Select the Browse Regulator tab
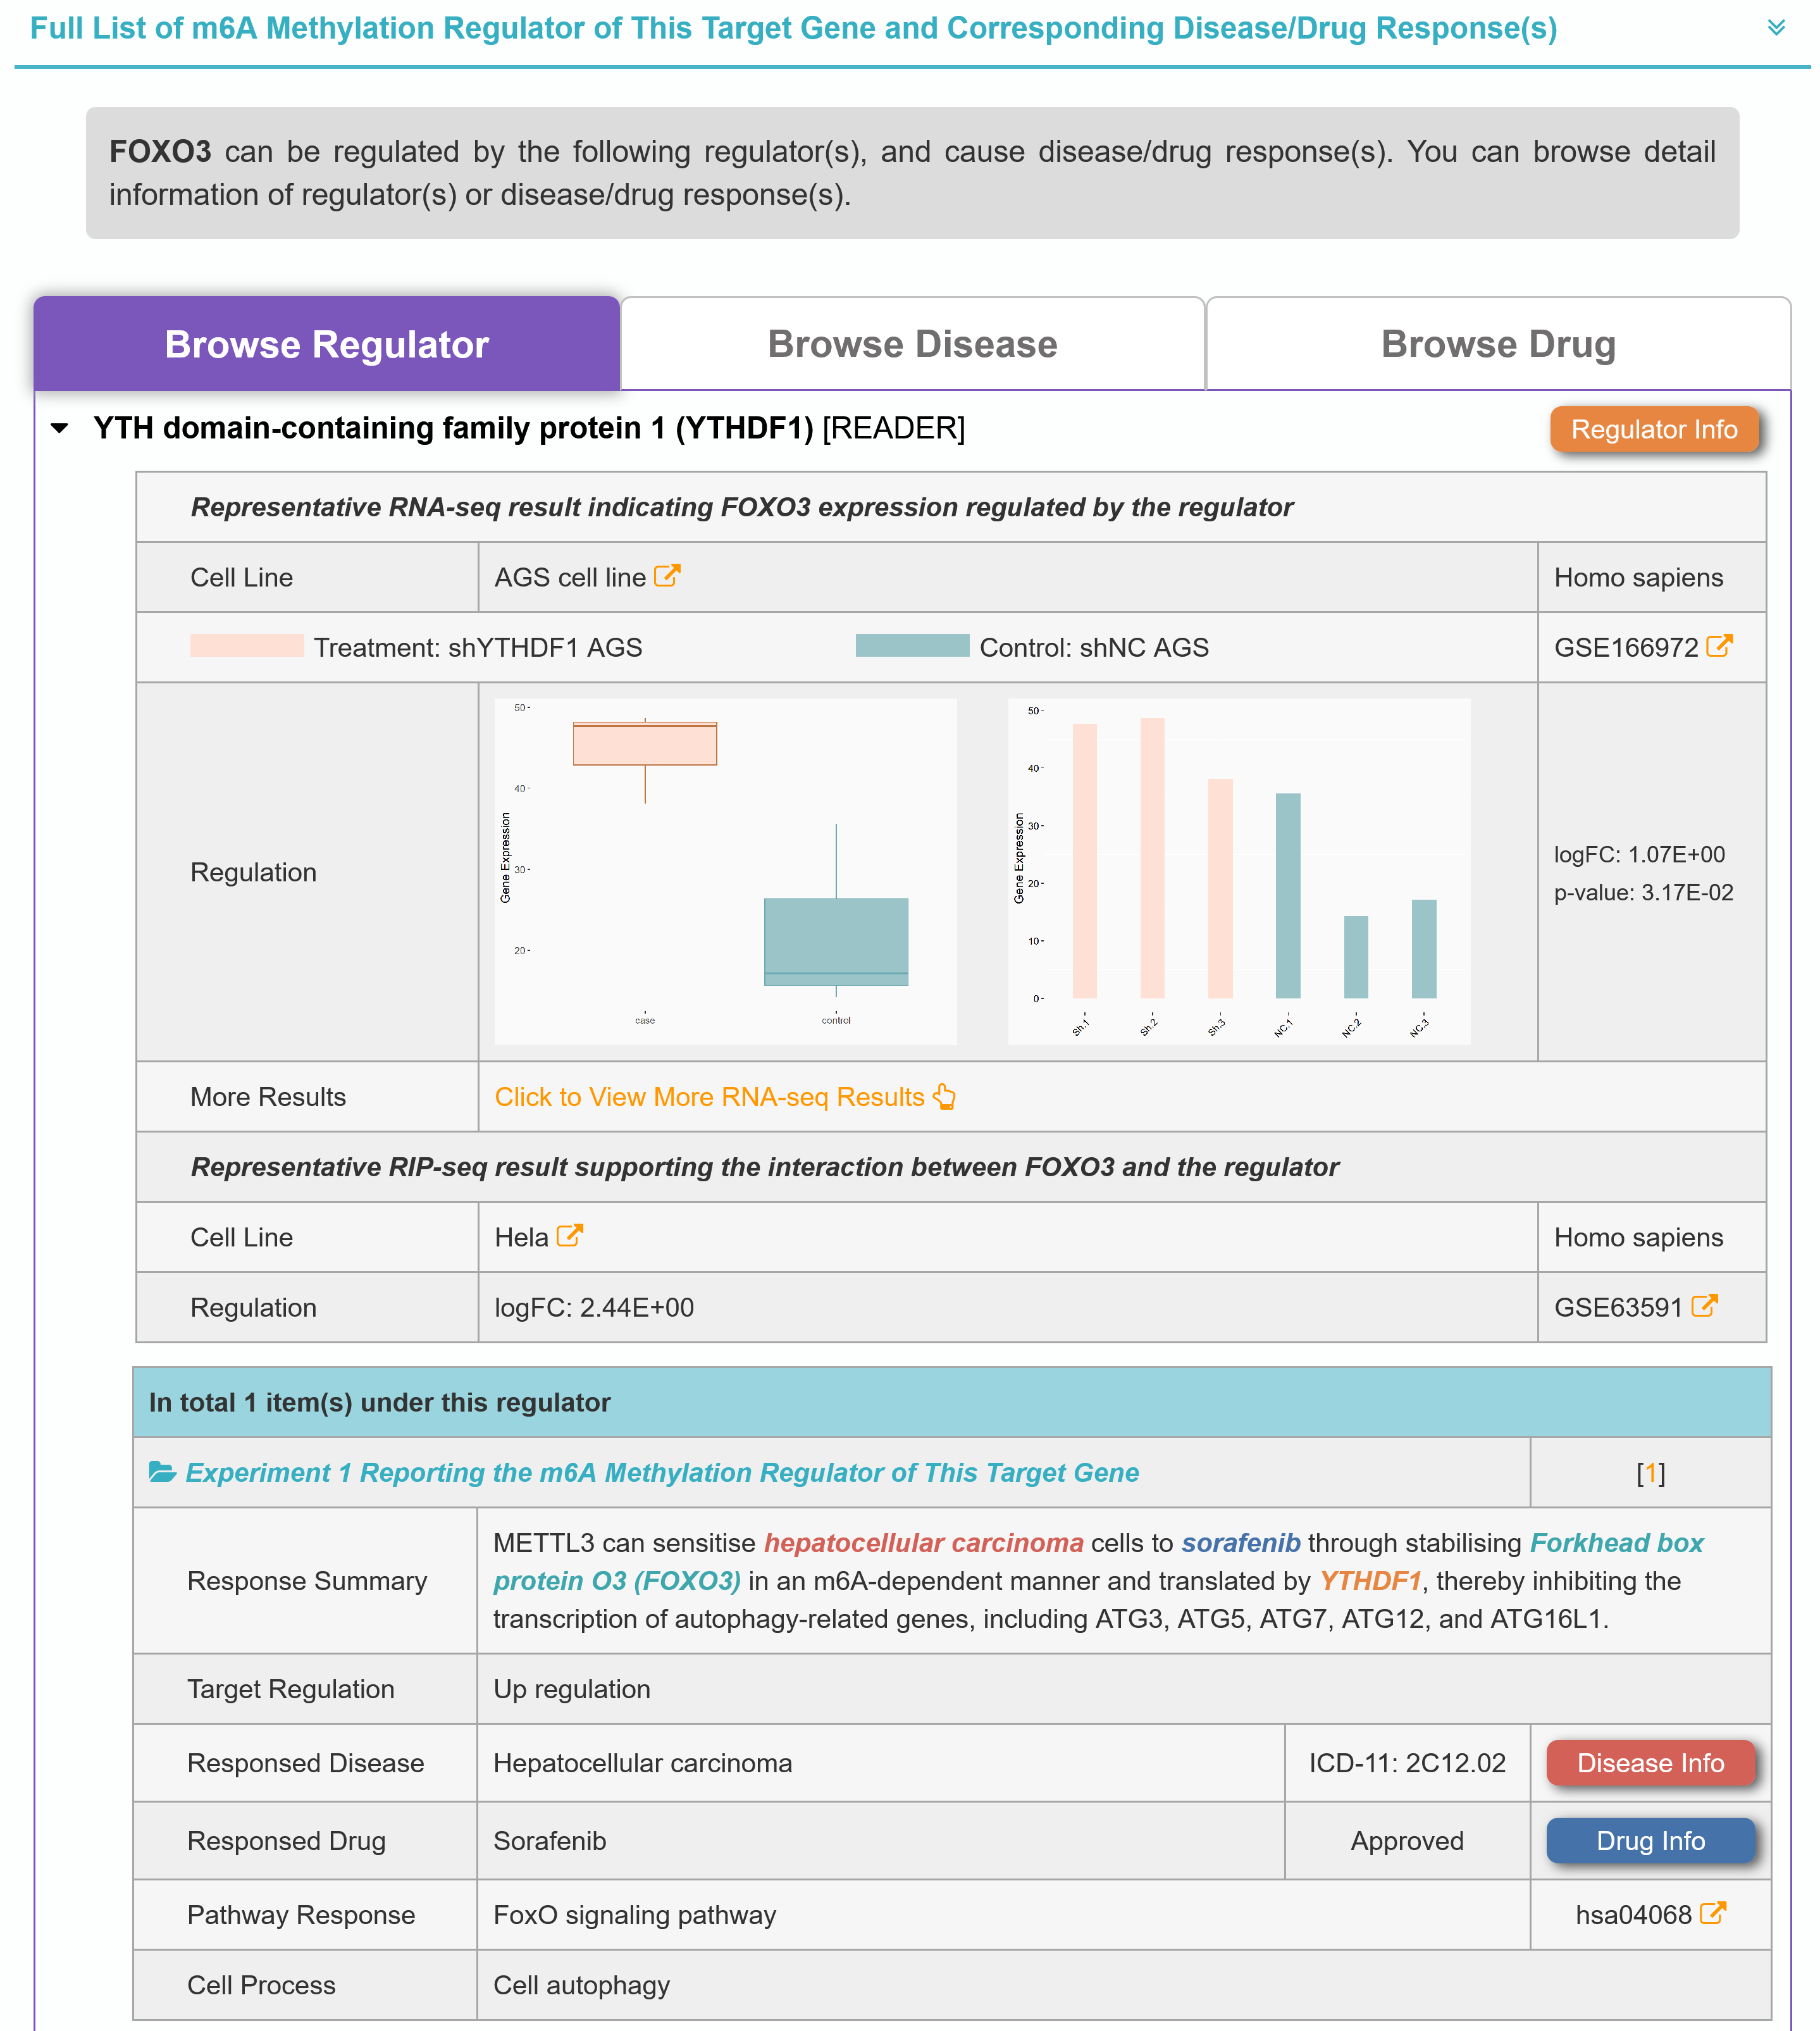Screen dimensions: 1820x2031 [x=326, y=344]
